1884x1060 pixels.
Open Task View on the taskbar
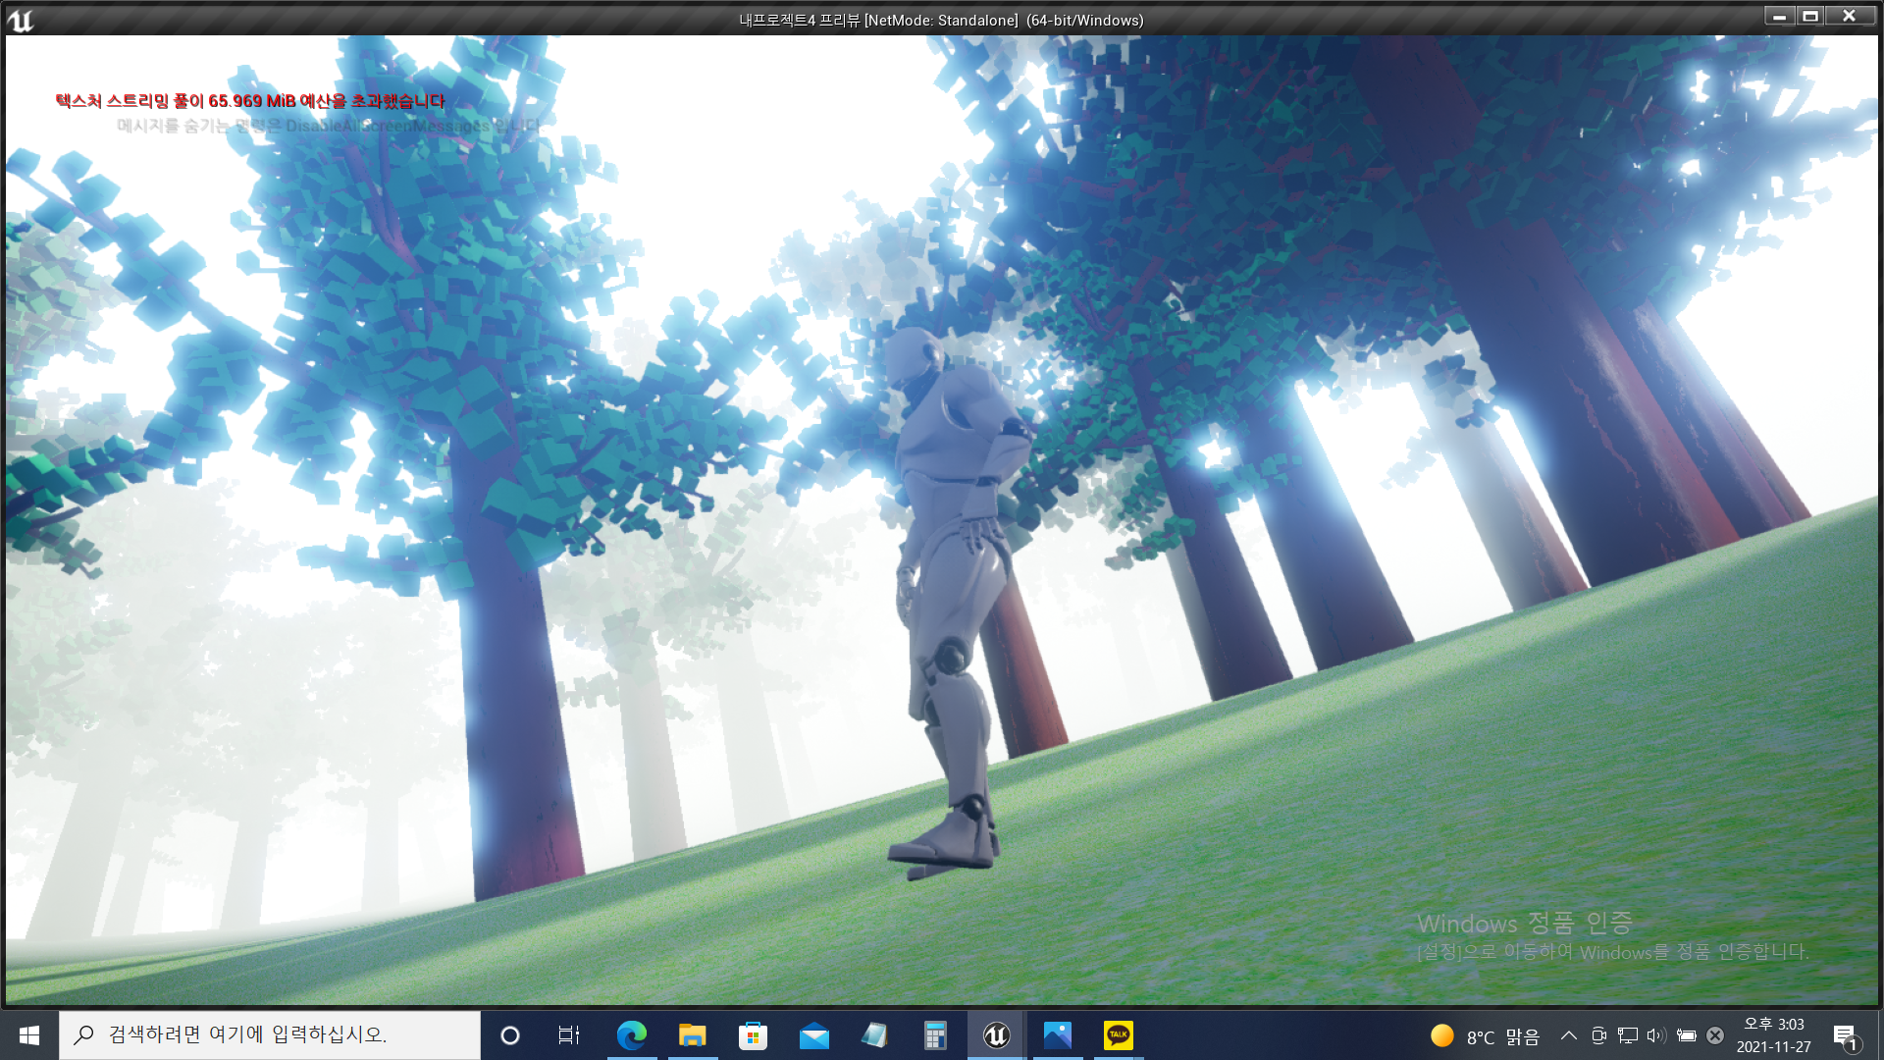click(568, 1035)
